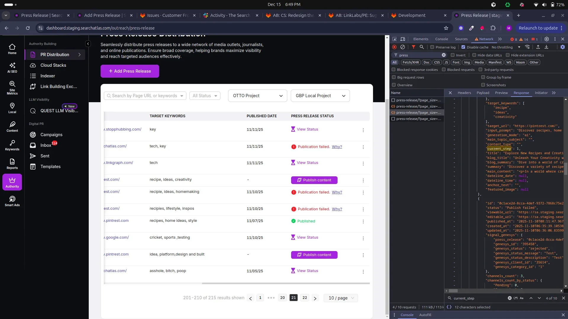
Task: Open the Reports rail icon
Action: [12, 164]
